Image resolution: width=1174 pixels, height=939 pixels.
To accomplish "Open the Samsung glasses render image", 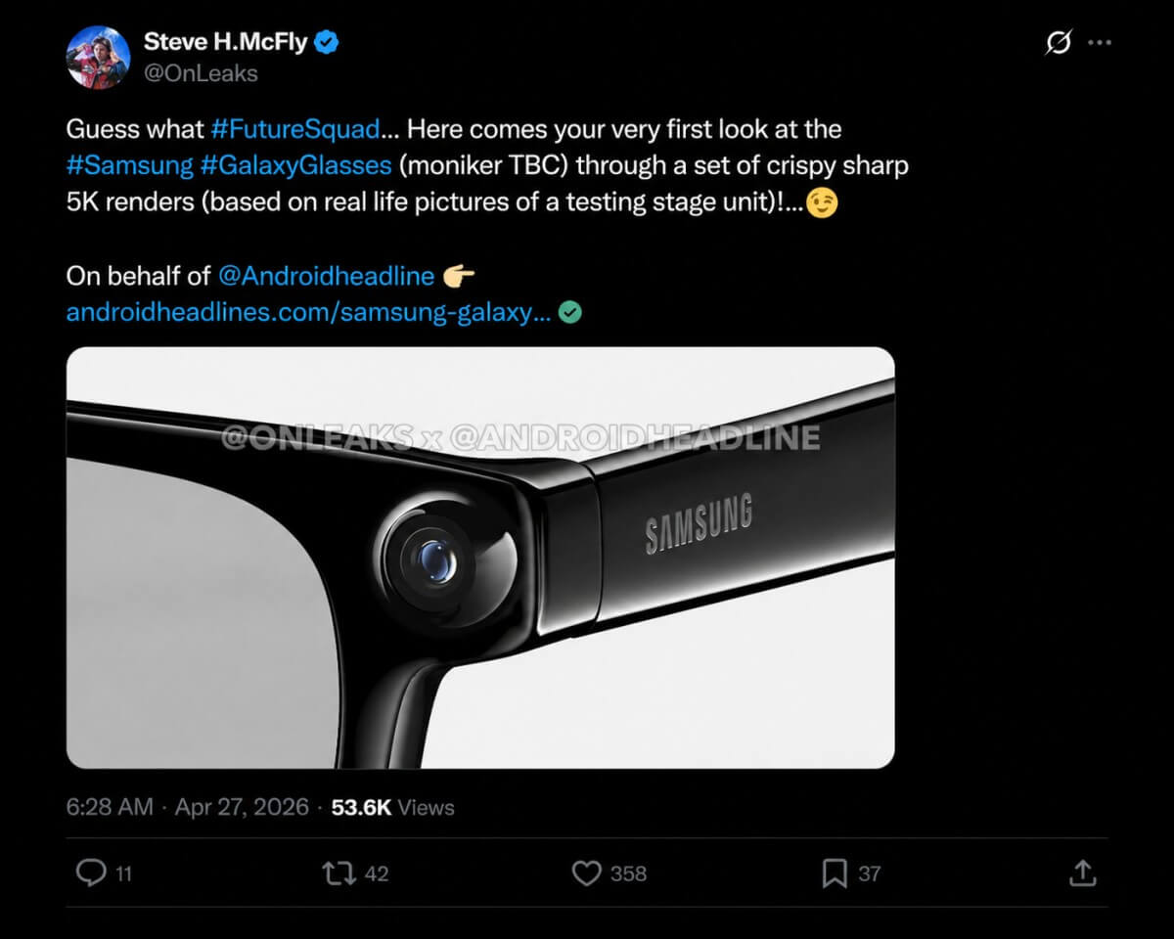I will 479,558.
